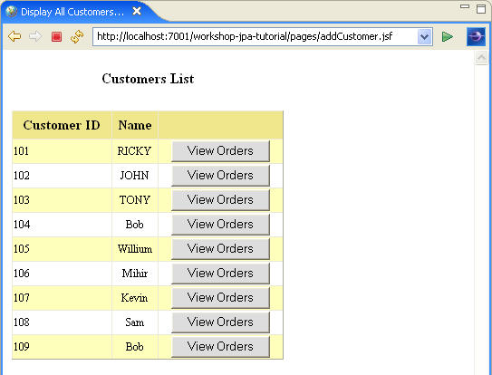Maximize the browser view panel
Viewport: 492px width, 375px height.
point(481,8)
